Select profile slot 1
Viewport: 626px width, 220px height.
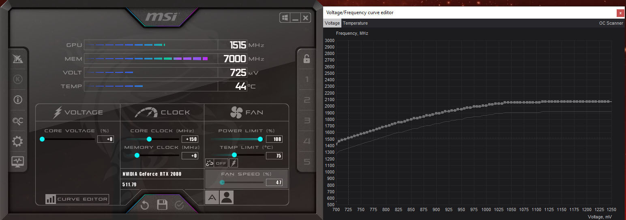307,79
